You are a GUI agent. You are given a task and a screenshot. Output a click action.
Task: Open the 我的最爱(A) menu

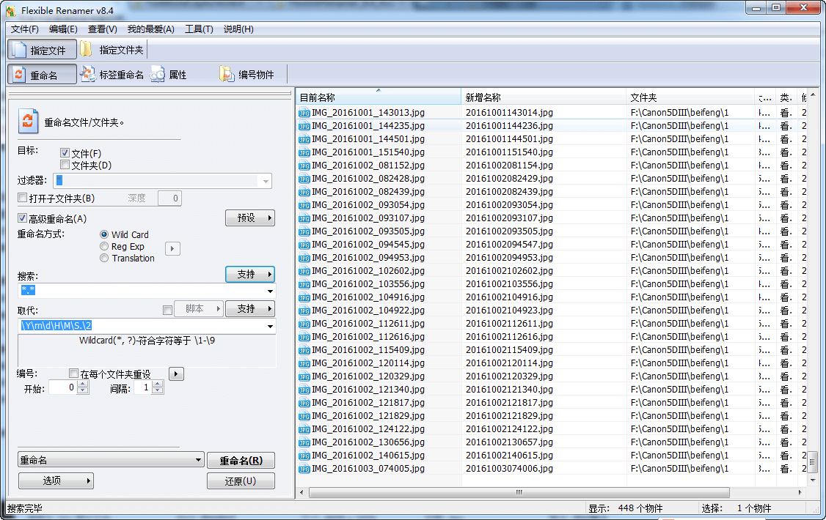coord(150,29)
